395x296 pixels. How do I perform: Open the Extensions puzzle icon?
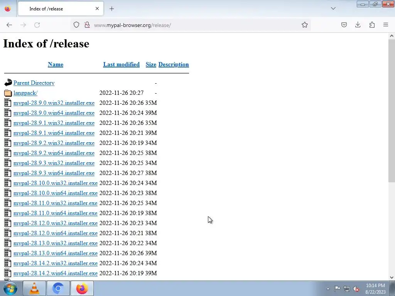coord(372,25)
